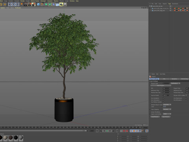Open the Window menu
Viewport: 189px width, 142px height.
[72, 1]
